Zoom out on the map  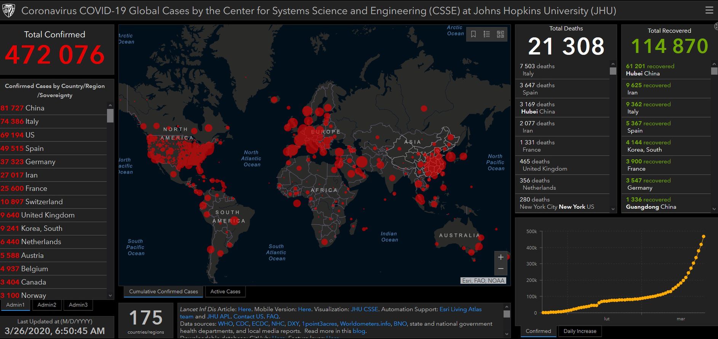501,269
